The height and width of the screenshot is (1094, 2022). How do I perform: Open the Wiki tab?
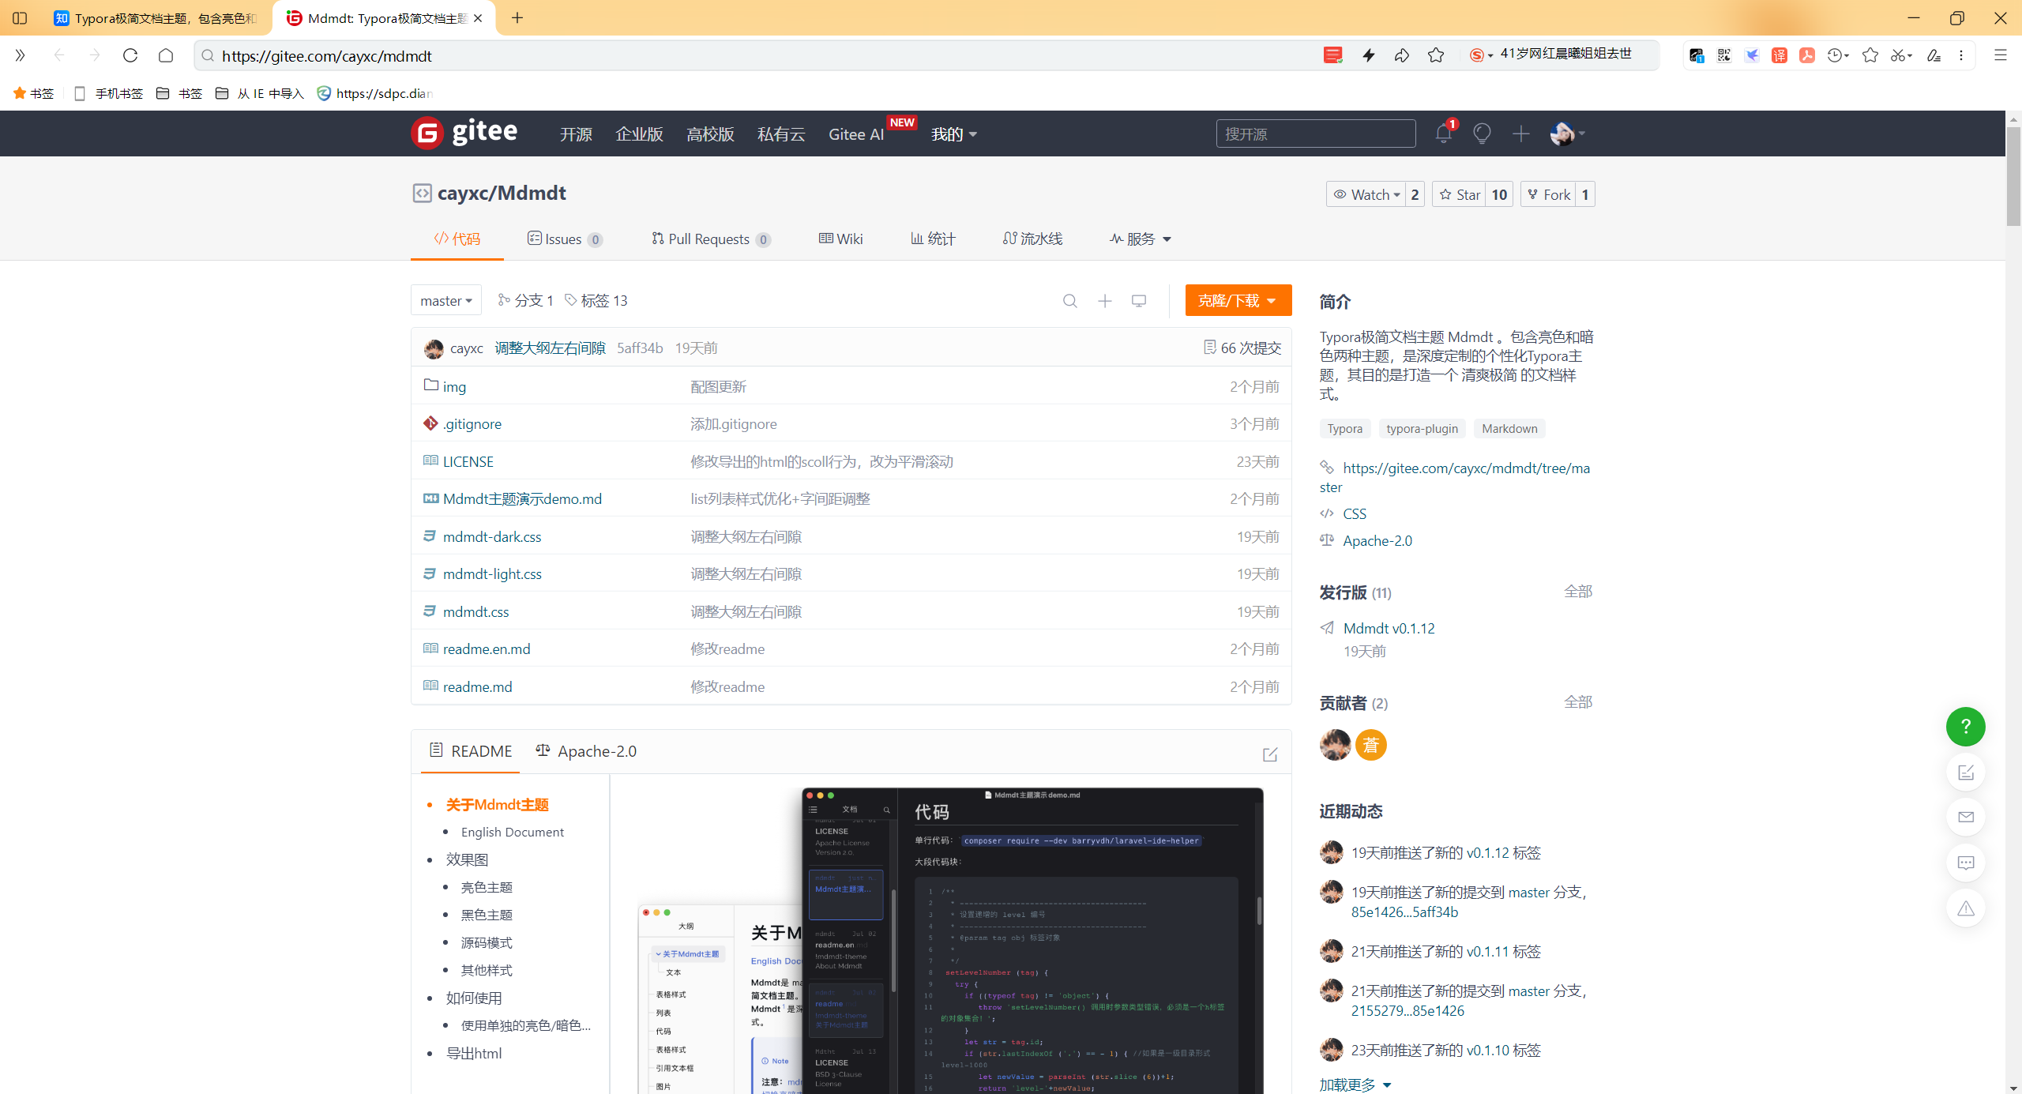tap(840, 239)
